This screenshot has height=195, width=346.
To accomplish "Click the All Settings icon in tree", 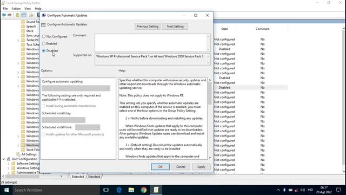I will point(18,154).
